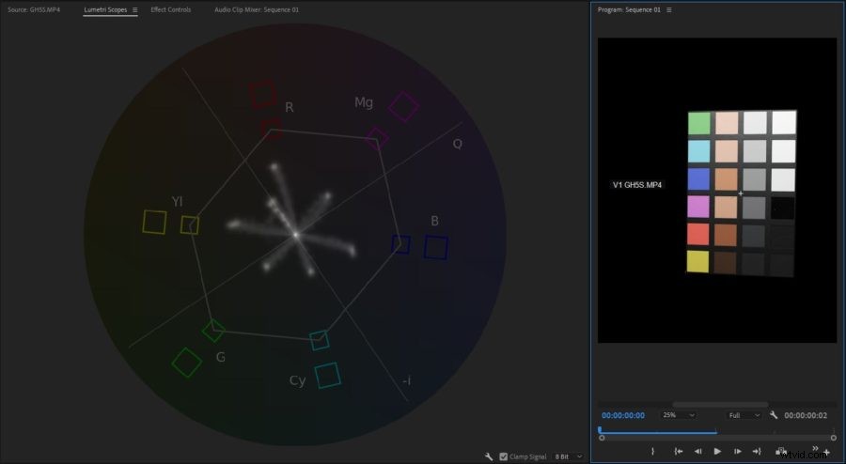The height and width of the screenshot is (464, 846).
Task: Open Audio Clip Mixer: Sequence 01 tab
Action: click(x=256, y=9)
